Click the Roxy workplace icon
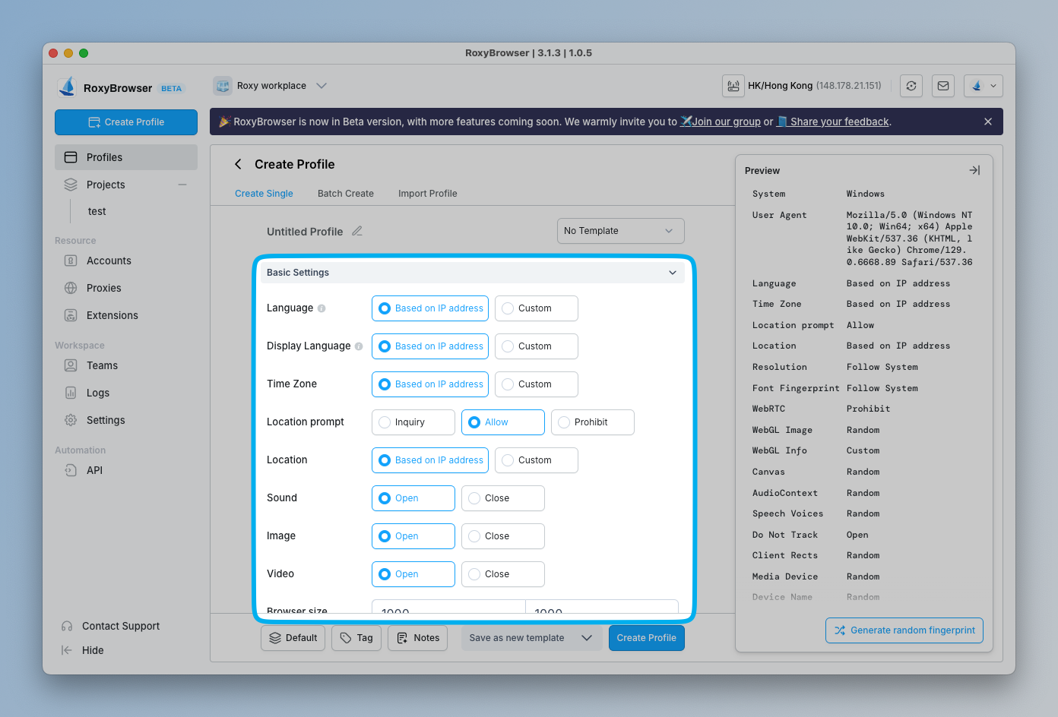 coord(223,86)
